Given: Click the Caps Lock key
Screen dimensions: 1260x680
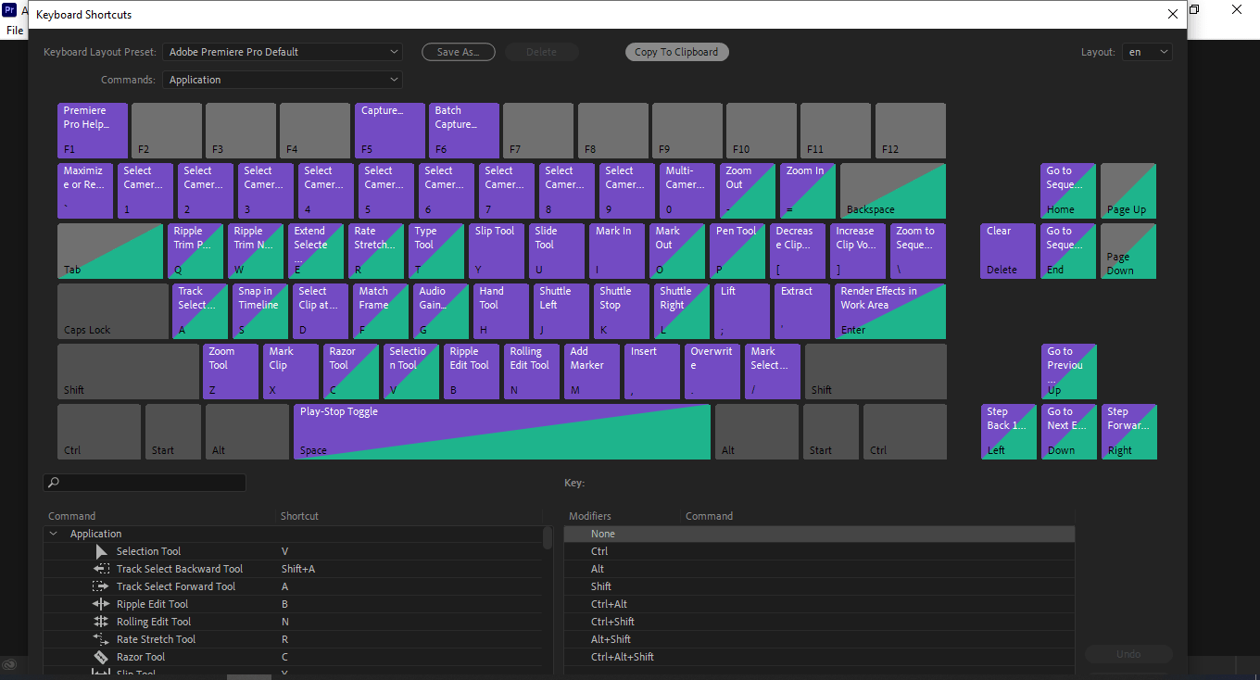Looking at the screenshot, I should [x=113, y=311].
